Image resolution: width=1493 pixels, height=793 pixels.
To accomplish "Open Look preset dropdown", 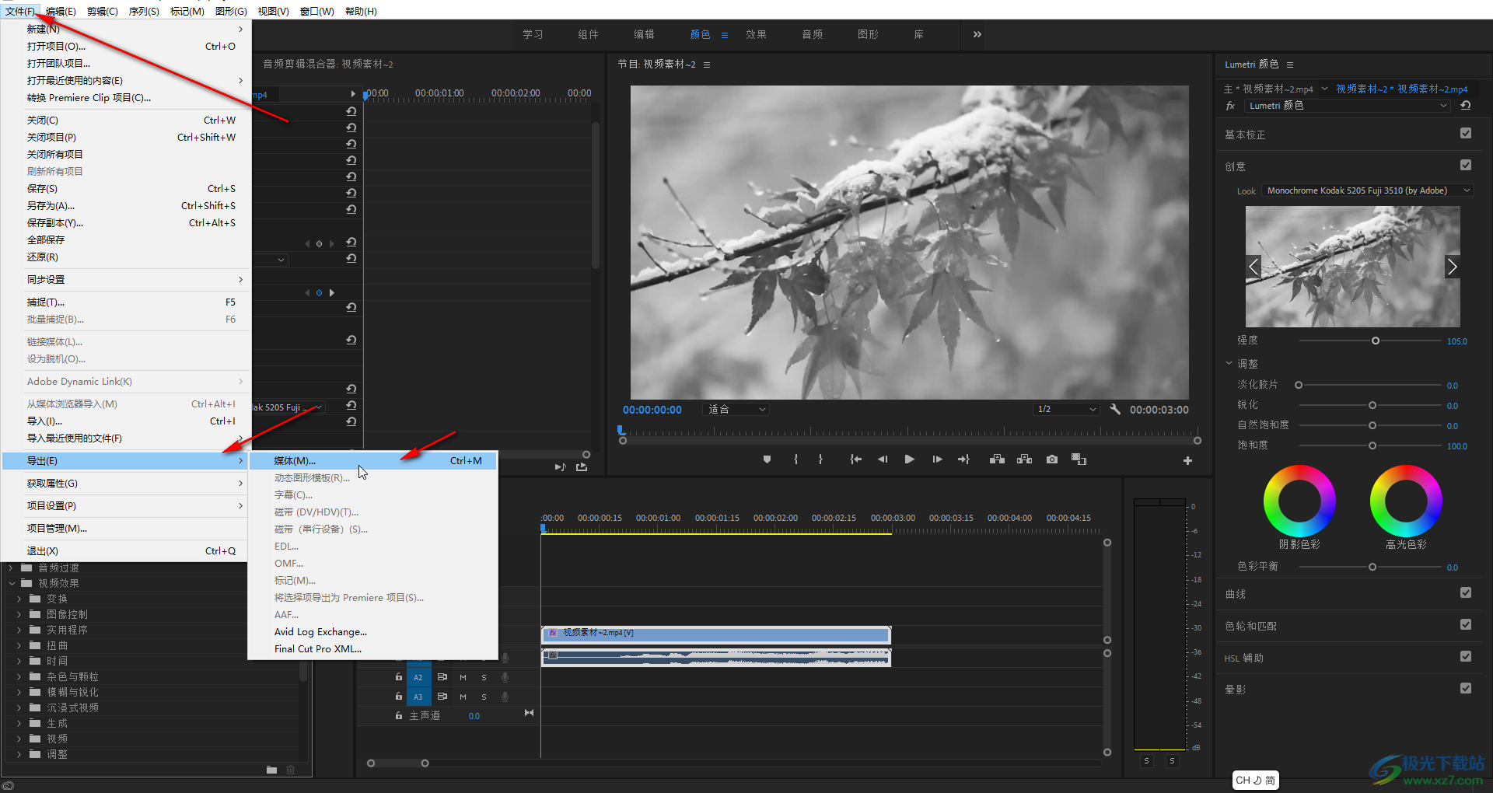I will point(1368,190).
